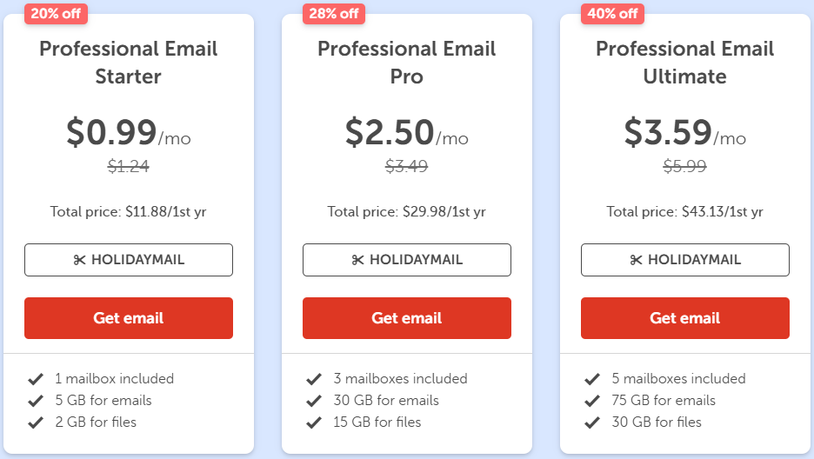Viewport: 814px width, 459px height.
Task: Click the scissors icon in the Ultimate plan coupon
Action: (x=636, y=260)
